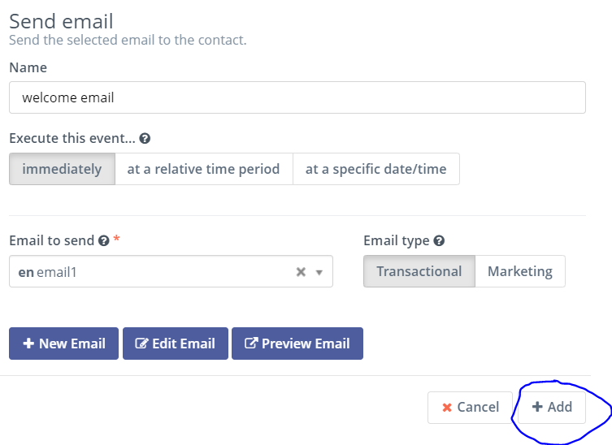The height and width of the screenshot is (445, 612).
Task: Set email type to Transactional
Action: (x=419, y=271)
